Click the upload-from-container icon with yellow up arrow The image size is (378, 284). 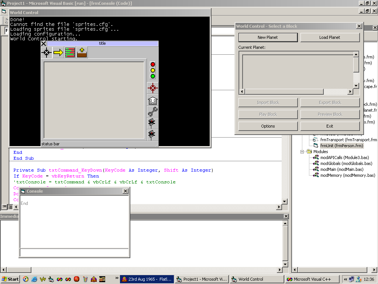[82, 53]
